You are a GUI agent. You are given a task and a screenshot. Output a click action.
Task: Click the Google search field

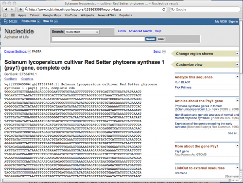pyautogui.click(x=205, y=9)
